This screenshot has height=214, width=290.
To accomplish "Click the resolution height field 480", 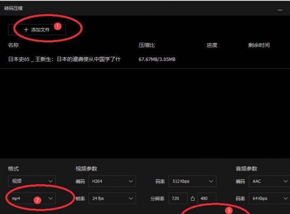I will [207, 198].
